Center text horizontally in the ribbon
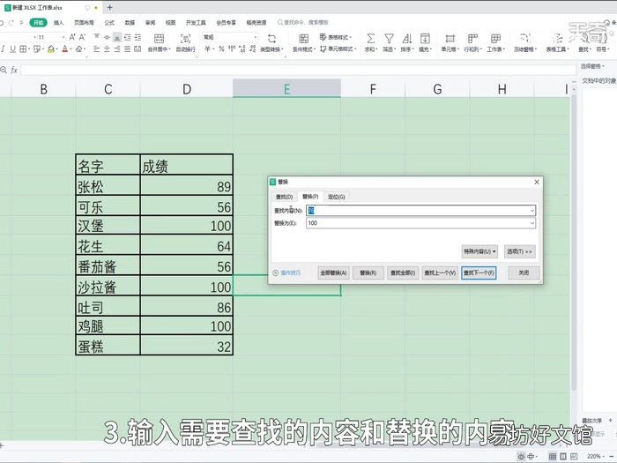The image size is (617, 463). click(x=107, y=49)
